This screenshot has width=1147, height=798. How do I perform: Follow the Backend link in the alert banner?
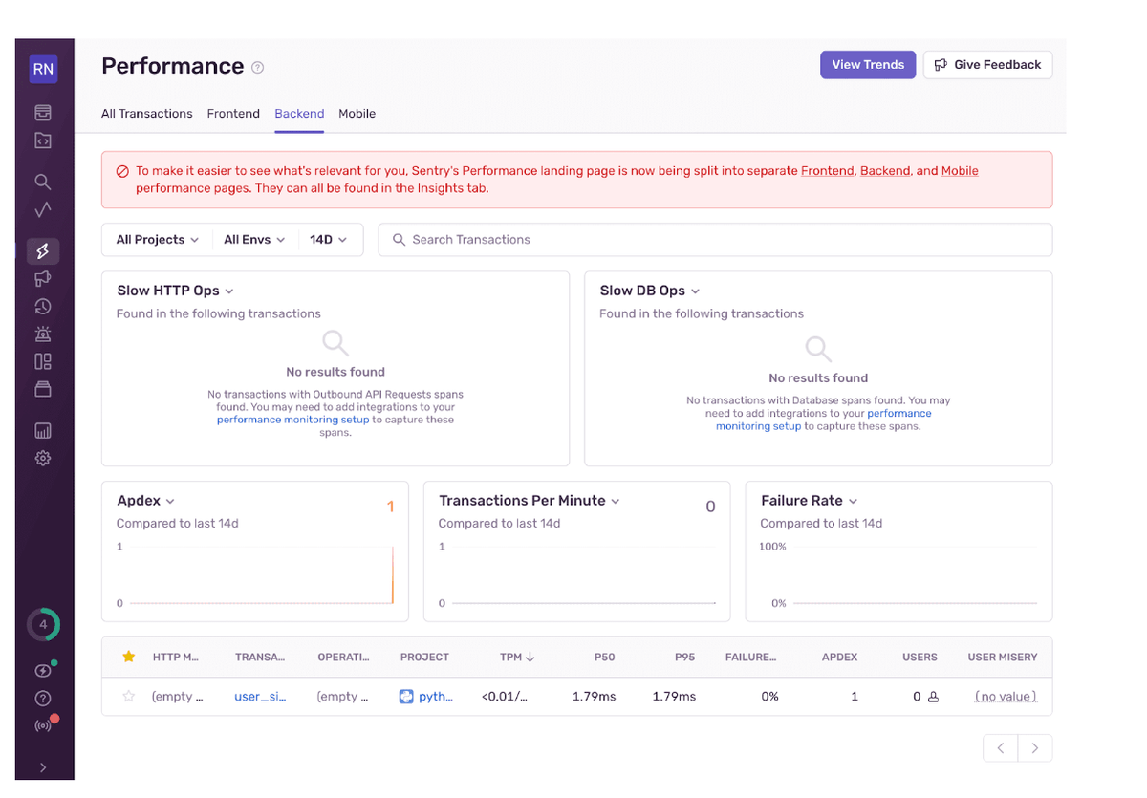885,171
